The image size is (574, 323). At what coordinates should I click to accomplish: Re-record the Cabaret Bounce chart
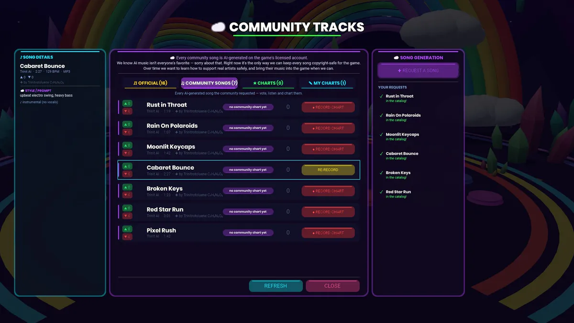pyautogui.click(x=328, y=170)
